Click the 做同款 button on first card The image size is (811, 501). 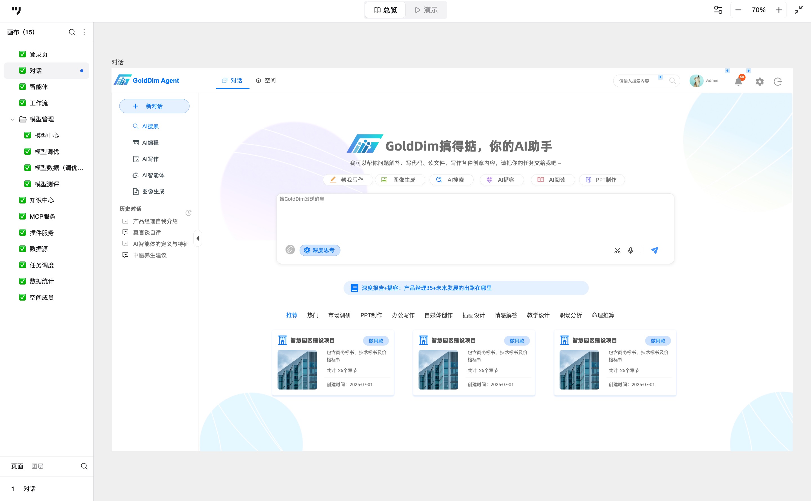tap(375, 341)
